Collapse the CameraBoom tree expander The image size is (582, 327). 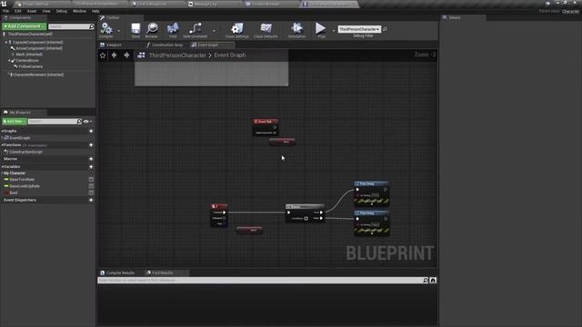pos(9,61)
